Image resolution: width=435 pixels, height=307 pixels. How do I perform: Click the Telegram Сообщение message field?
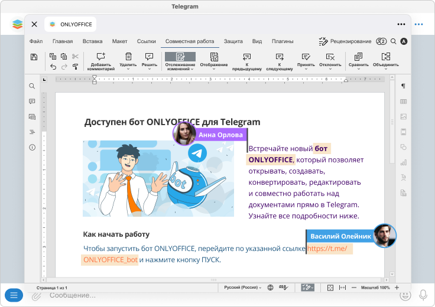pos(73,295)
